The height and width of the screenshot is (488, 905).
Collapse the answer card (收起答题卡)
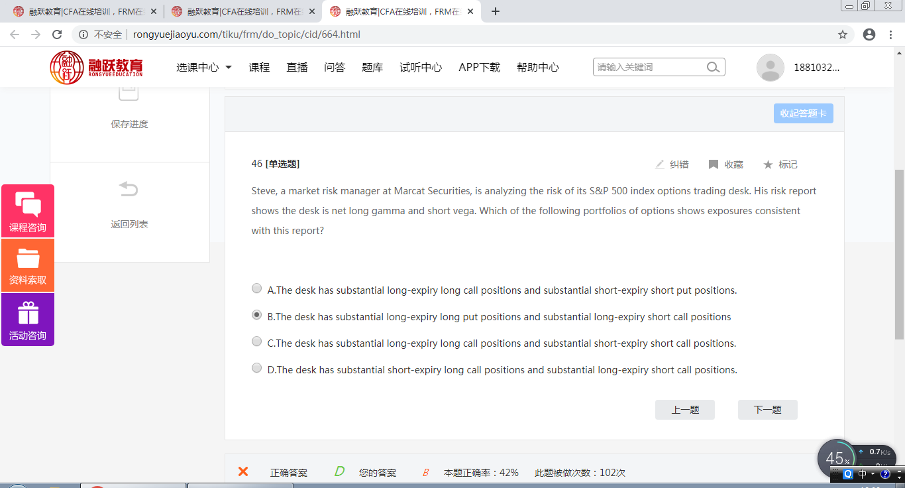pos(803,113)
